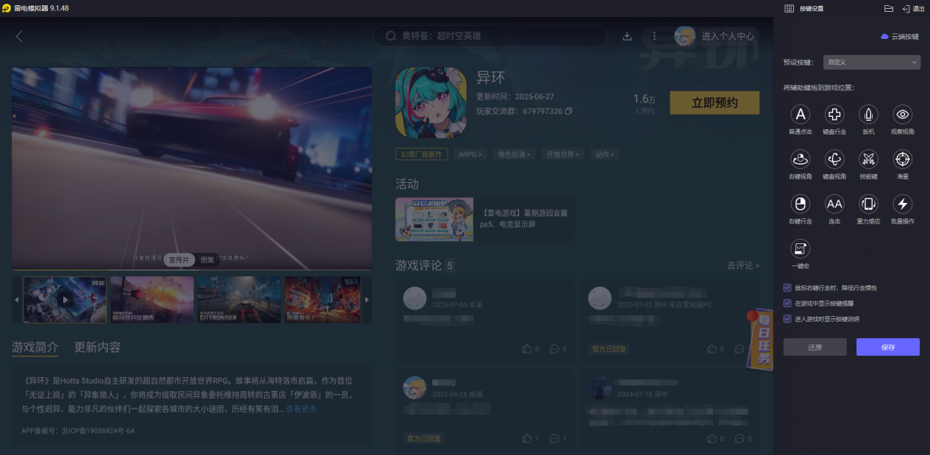Select the 扳机 trigger fire icon
The width and height of the screenshot is (930, 455).
[868, 115]
